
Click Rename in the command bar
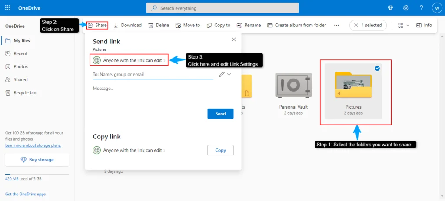coord(249,25)
